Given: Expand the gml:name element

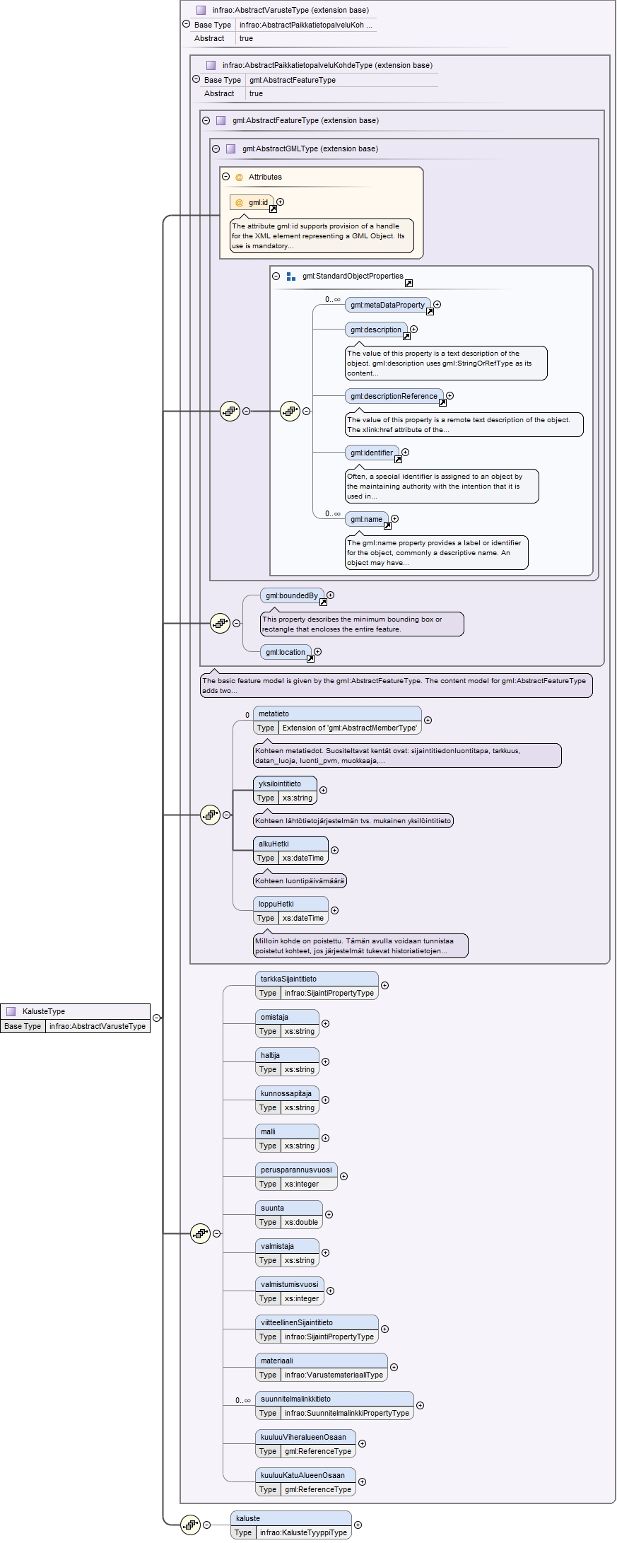Looking at the screenshot, I should [395, 519].
